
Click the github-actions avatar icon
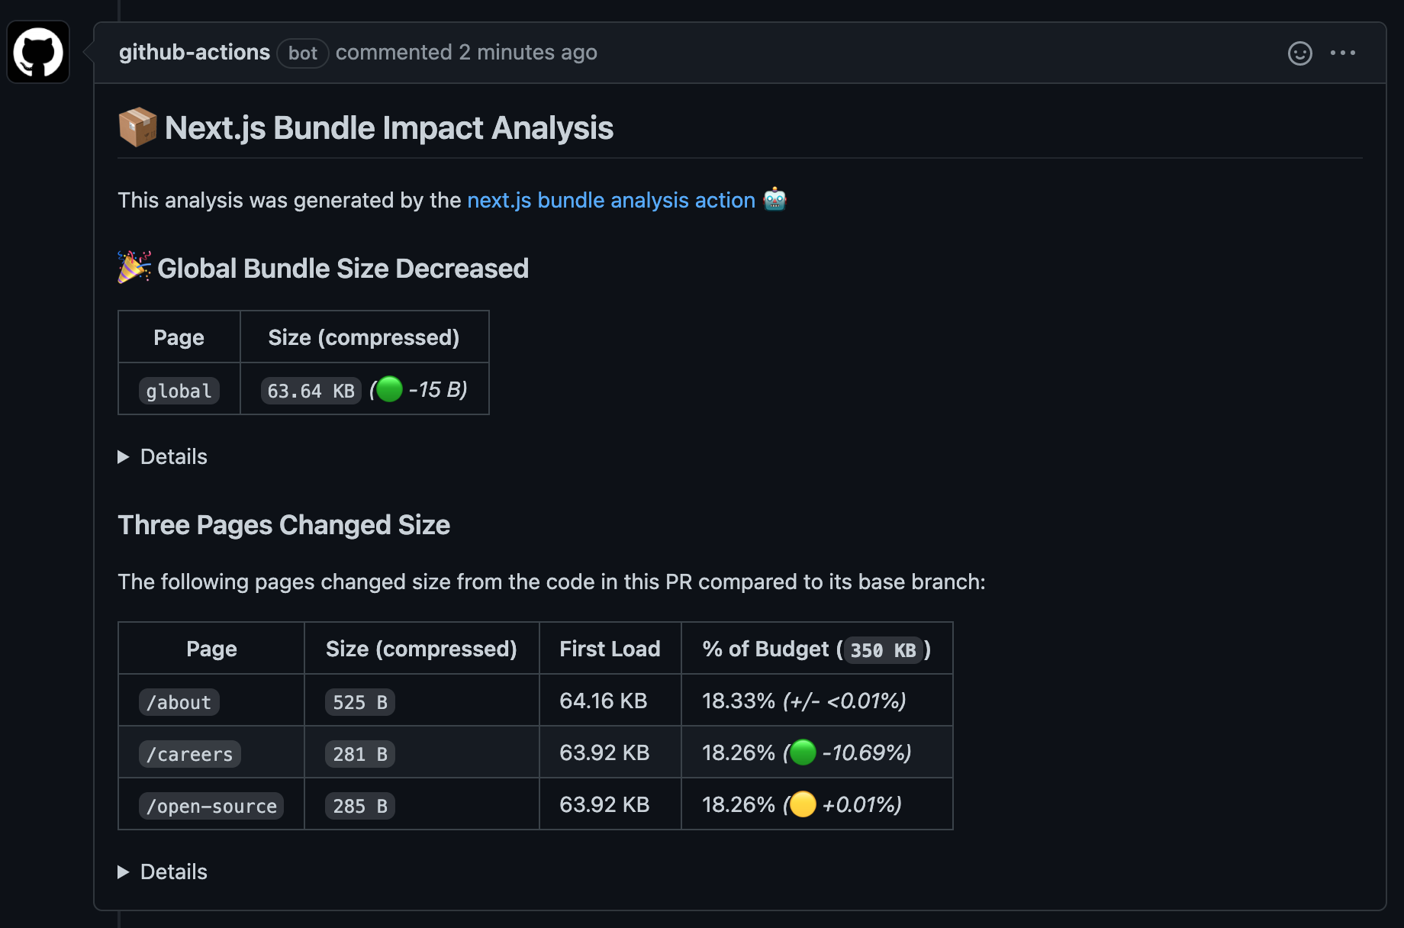pos(38,53)
